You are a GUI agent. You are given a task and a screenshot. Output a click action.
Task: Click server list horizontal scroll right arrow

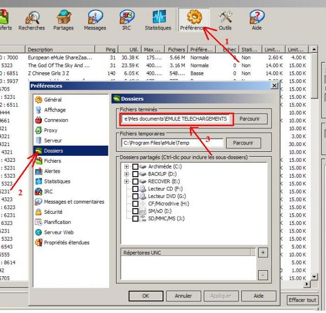coord(307,284)
